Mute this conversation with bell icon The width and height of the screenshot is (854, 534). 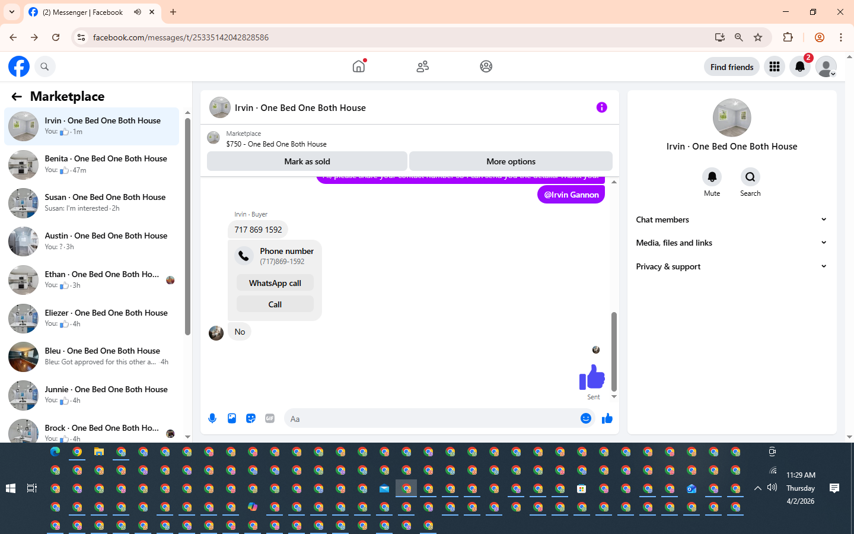pos(712,177)
